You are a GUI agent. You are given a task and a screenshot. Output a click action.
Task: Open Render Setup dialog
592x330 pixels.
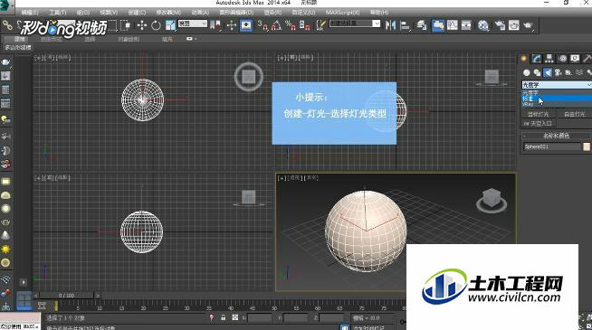tap(500, 25)
